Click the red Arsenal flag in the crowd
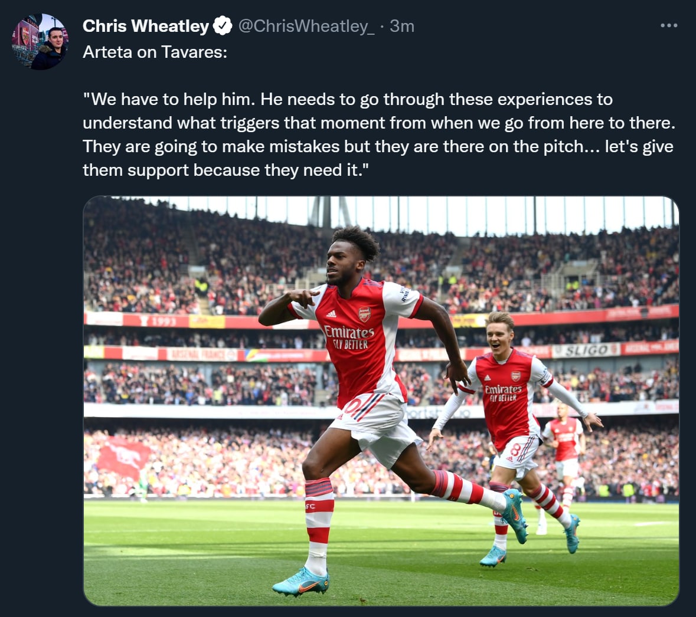696x617 pixels. tap(124, 457)
